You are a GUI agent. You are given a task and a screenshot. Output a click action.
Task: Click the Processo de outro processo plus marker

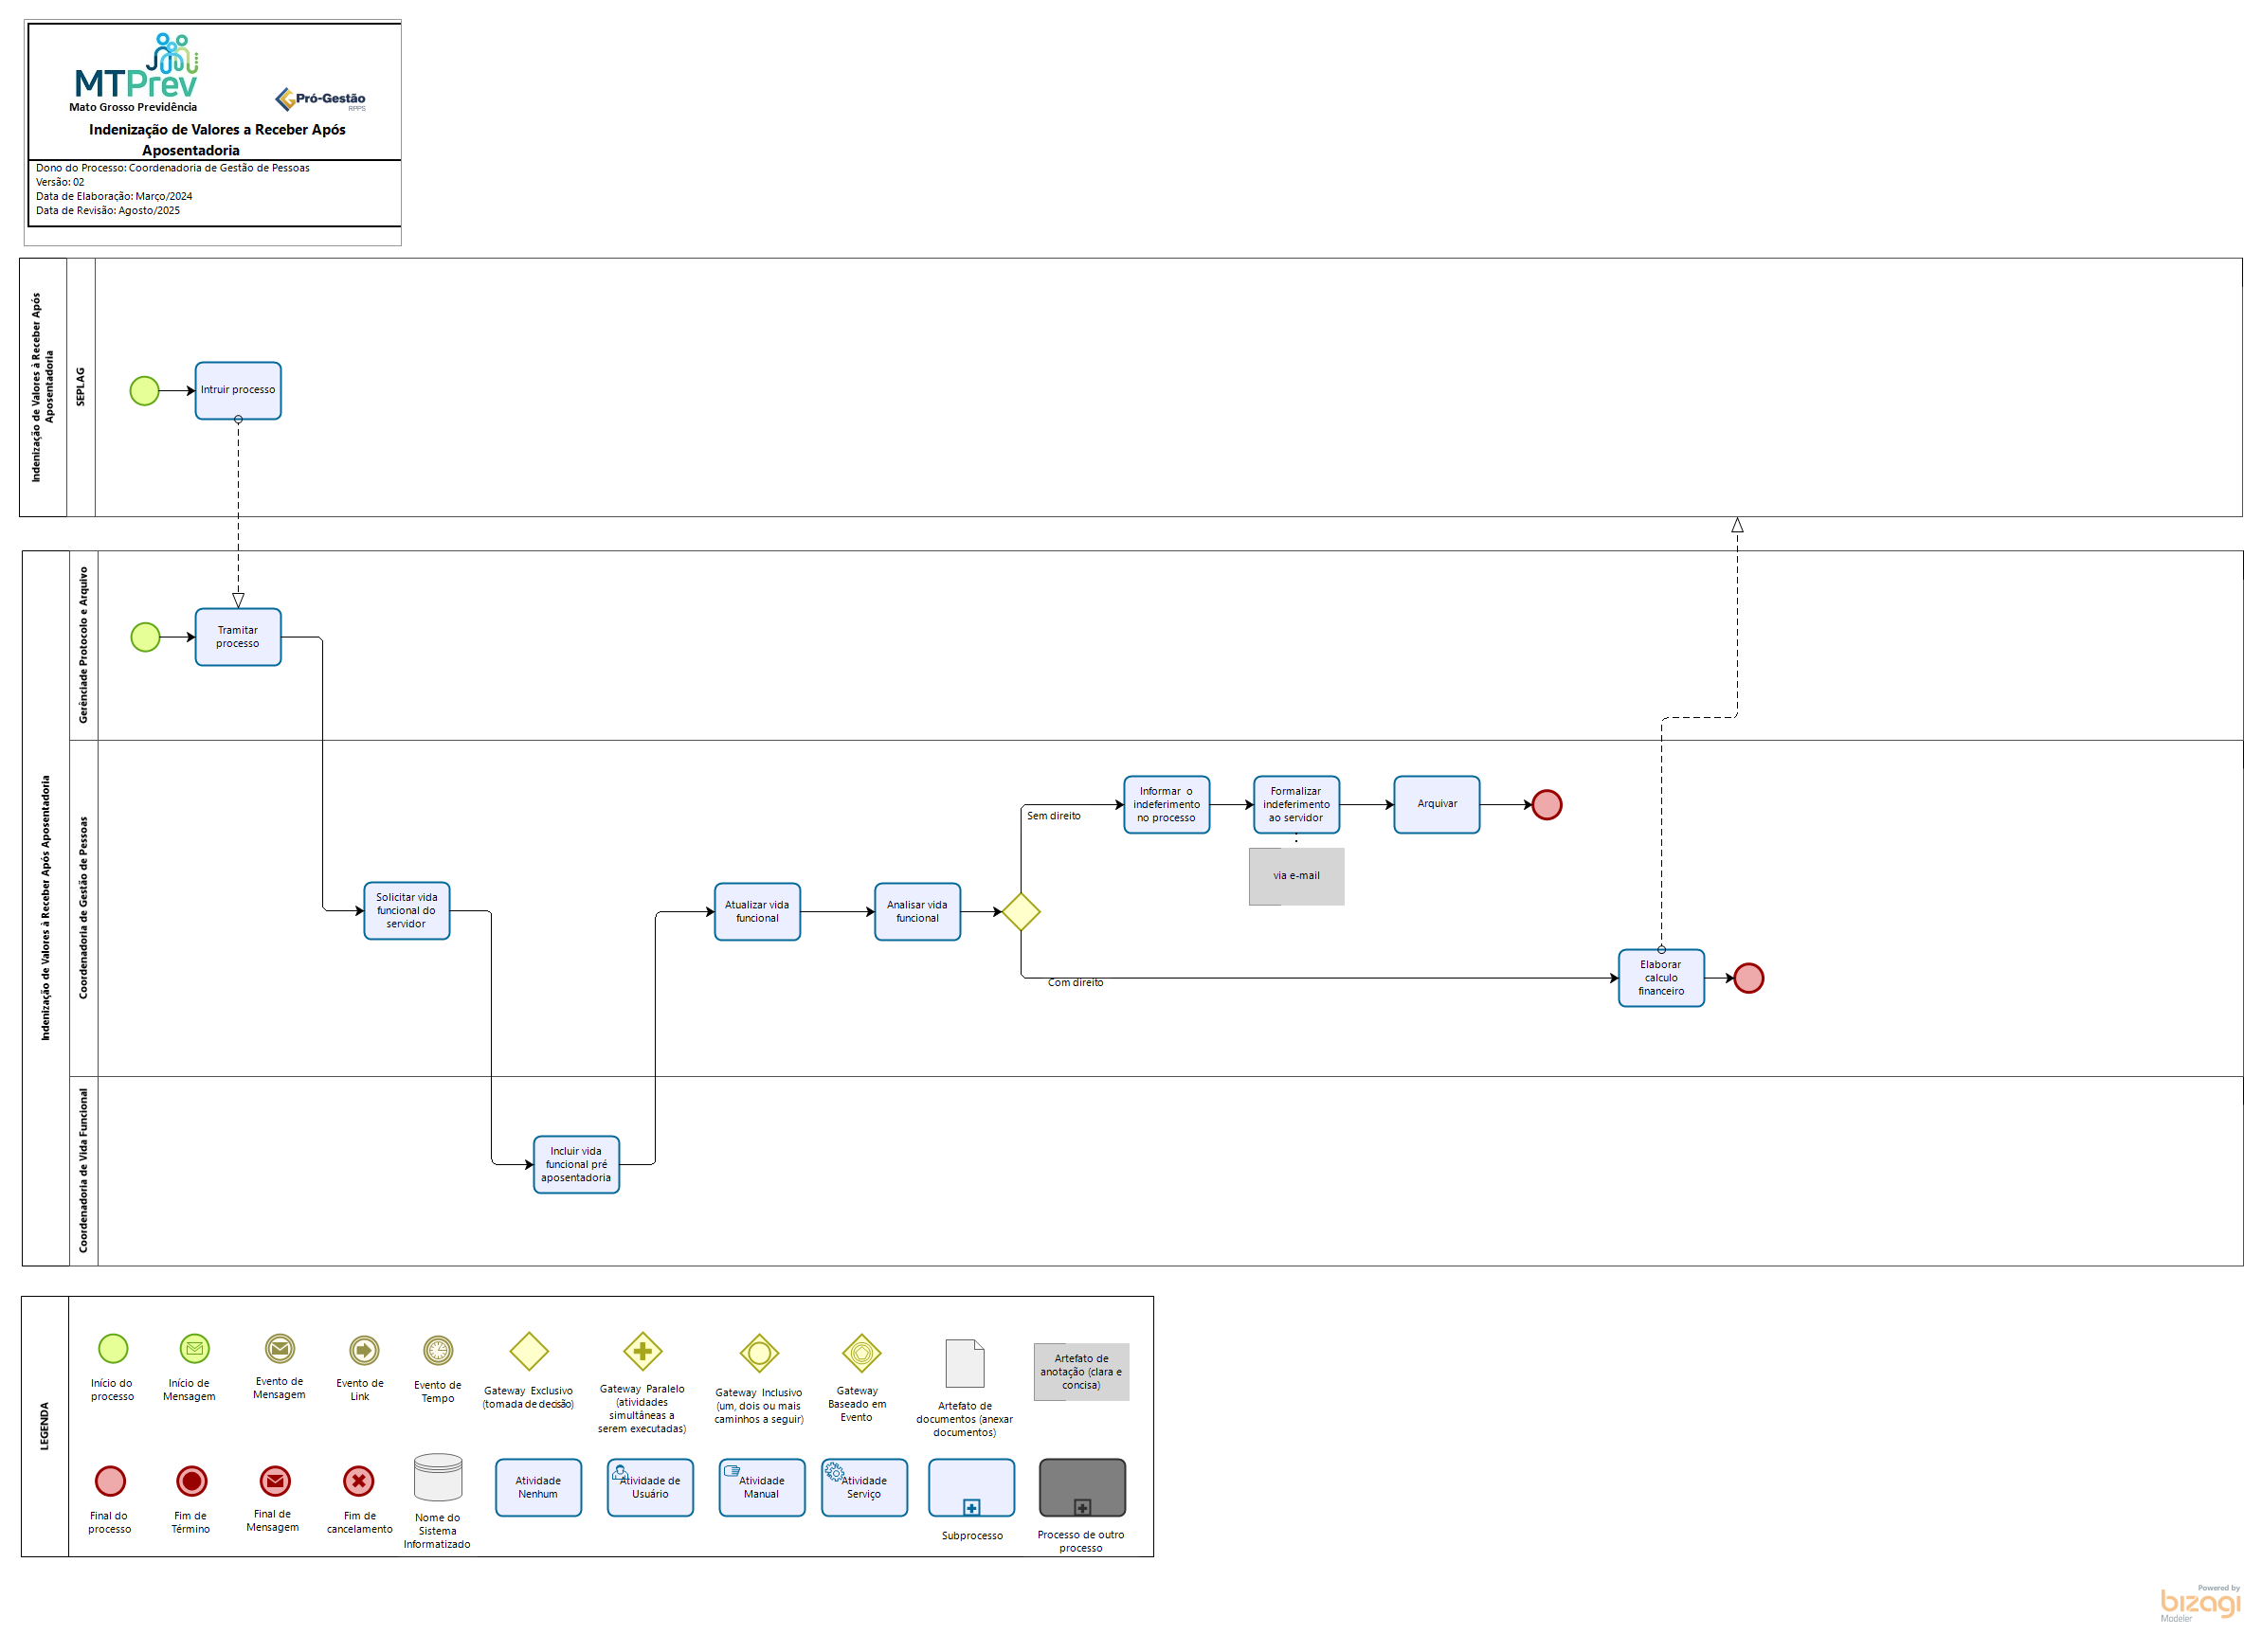point(1081,1507)
